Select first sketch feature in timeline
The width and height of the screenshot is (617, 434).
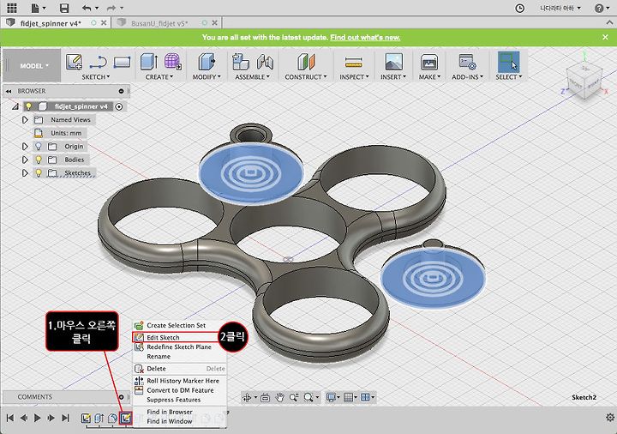86,418
